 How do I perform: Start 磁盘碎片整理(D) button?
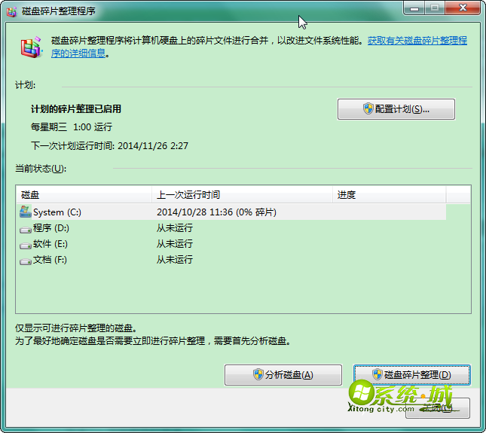click(412, 375)
